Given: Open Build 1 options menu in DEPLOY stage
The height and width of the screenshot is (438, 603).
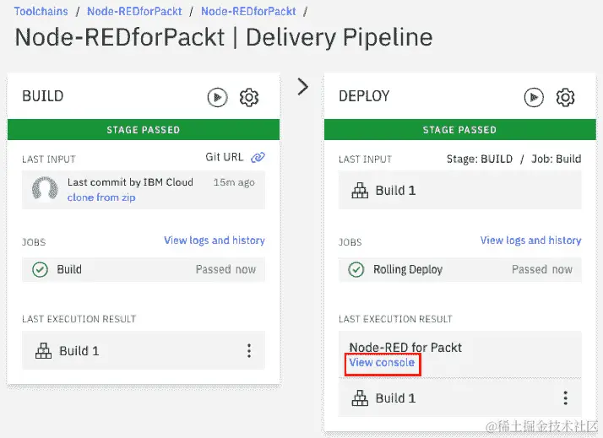Looking at the screenshot, I should pyautogui.click(x=565, y=398).
